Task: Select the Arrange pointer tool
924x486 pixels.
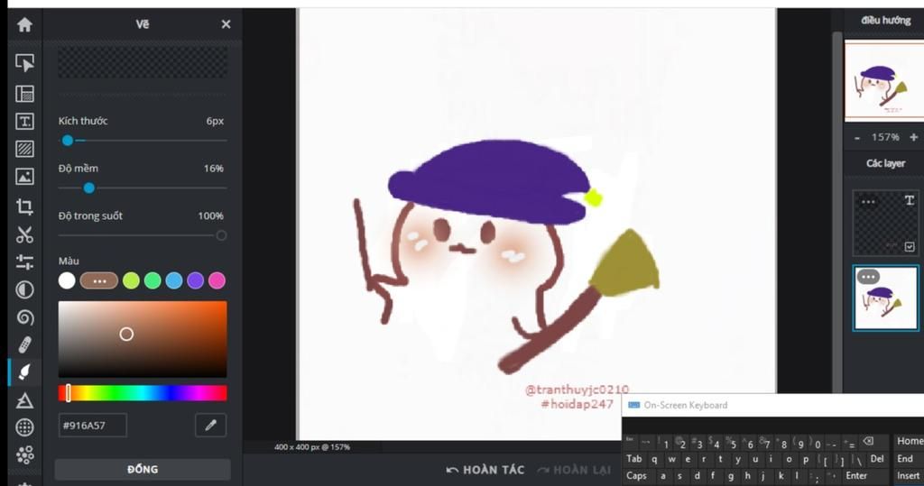Action: coord(24,62)
